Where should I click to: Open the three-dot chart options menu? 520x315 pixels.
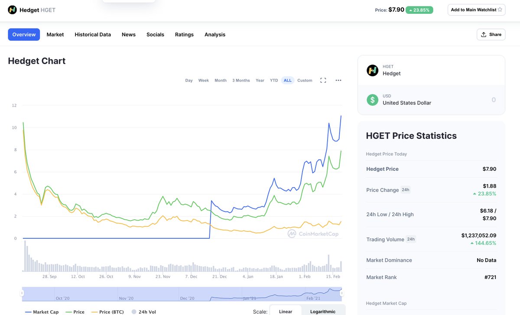pyautogui.click(x=338, y=80)
